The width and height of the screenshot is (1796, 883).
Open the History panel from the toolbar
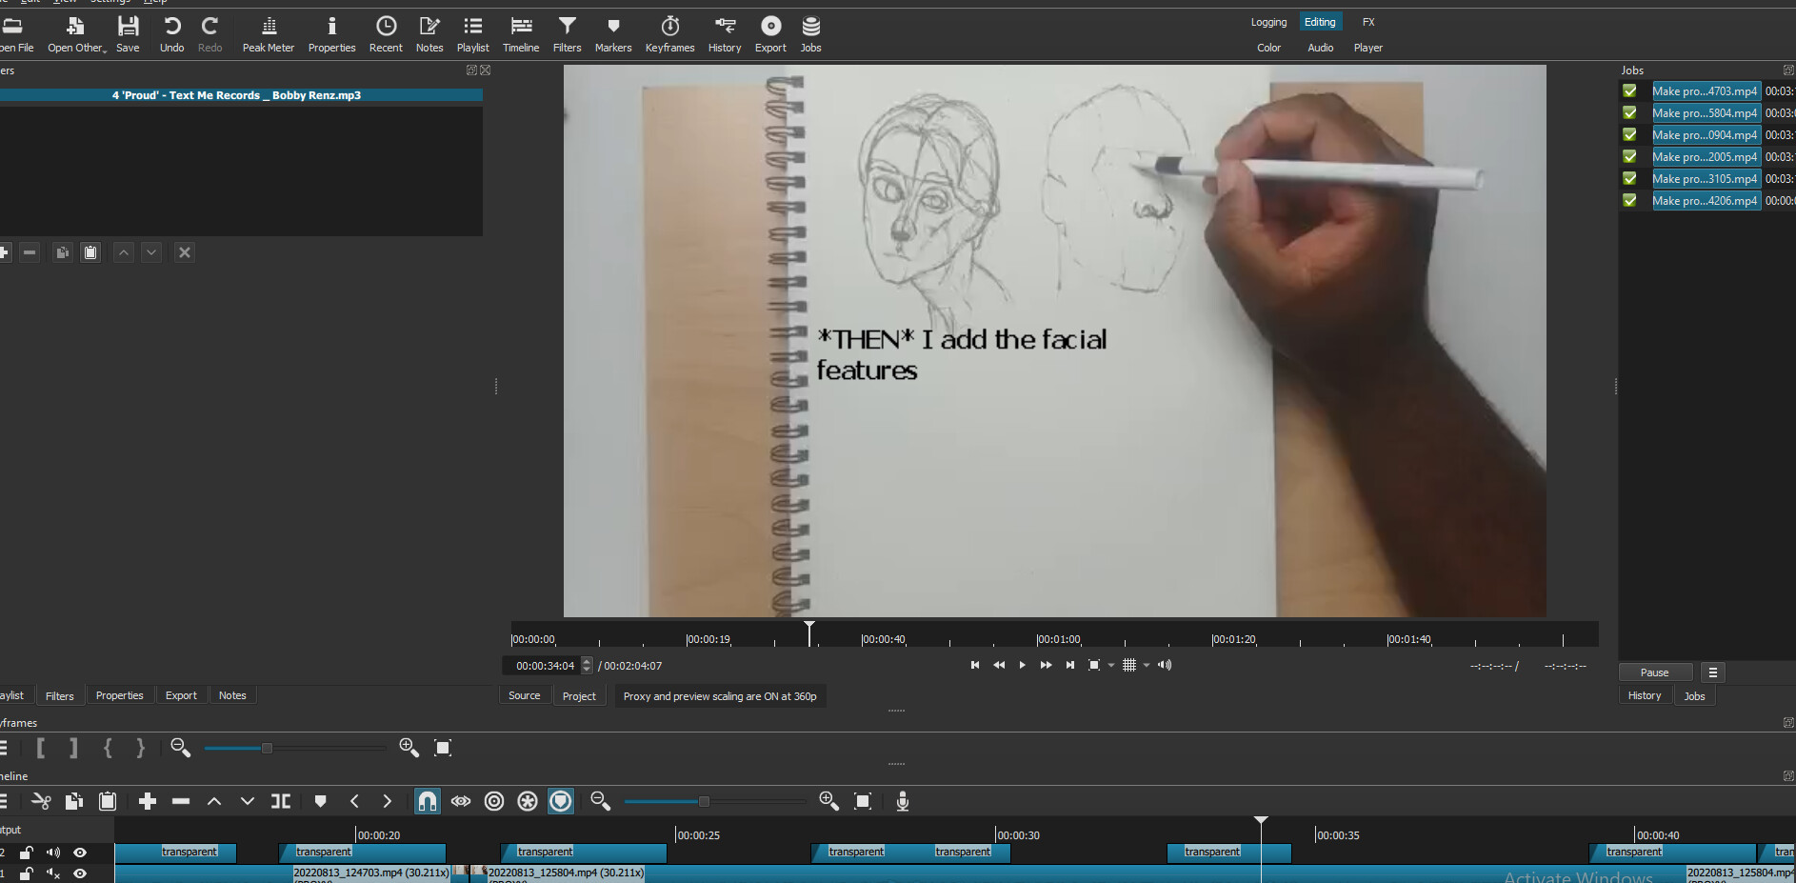725,34
